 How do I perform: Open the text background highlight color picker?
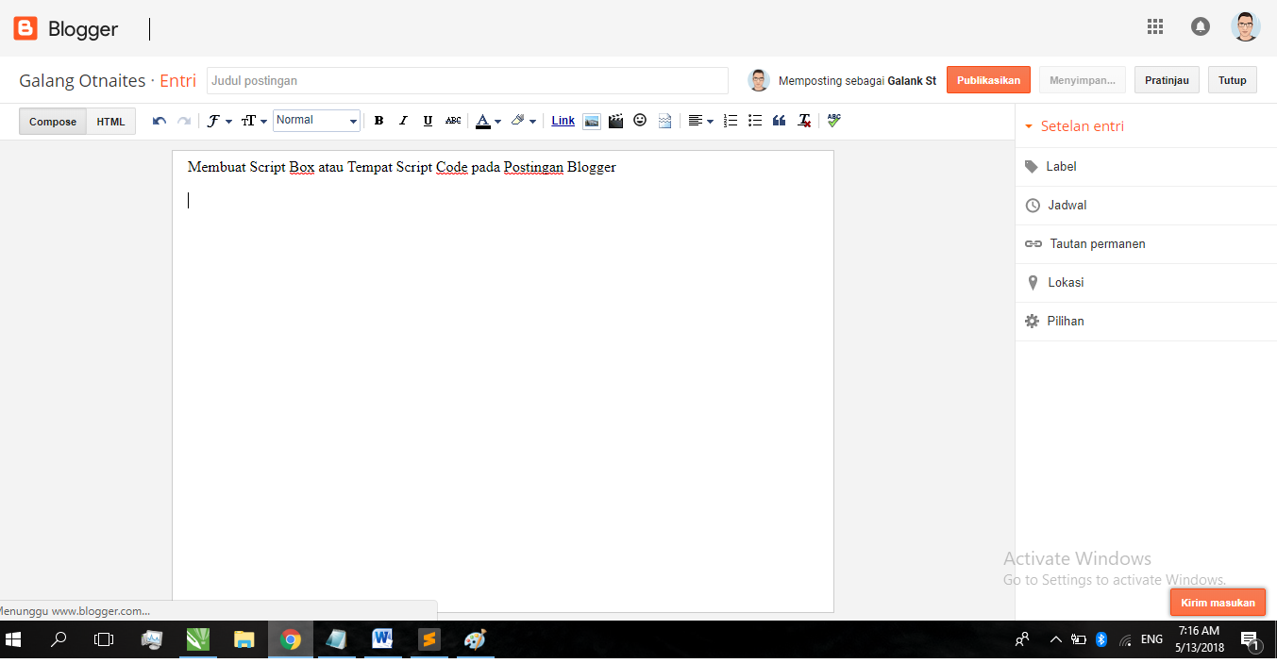coord(522,121)
